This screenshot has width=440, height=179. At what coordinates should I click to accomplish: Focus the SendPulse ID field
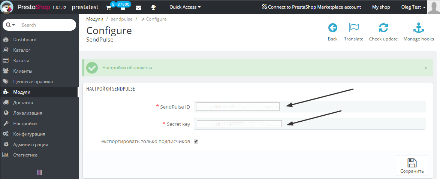[310, 107]
